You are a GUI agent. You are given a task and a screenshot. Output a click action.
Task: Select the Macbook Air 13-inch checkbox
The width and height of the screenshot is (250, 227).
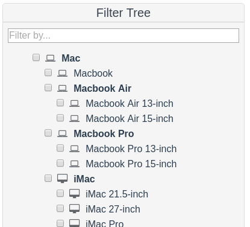[x=60, y=103]
